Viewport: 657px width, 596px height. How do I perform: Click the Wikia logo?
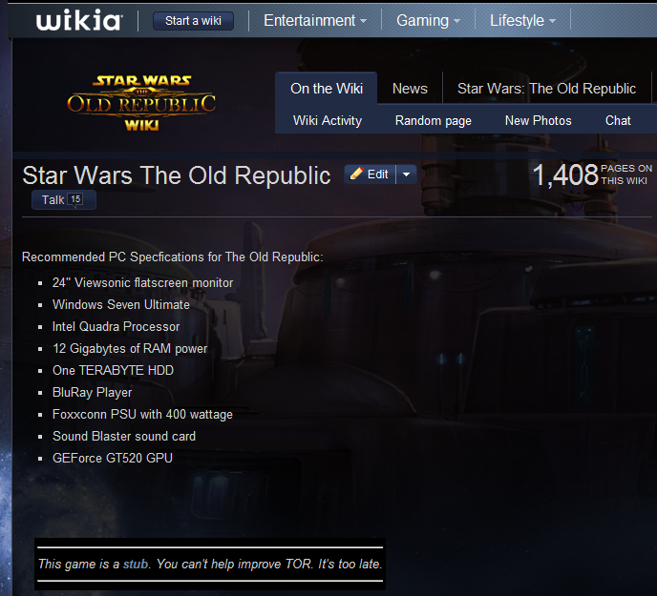coord(78,20)
